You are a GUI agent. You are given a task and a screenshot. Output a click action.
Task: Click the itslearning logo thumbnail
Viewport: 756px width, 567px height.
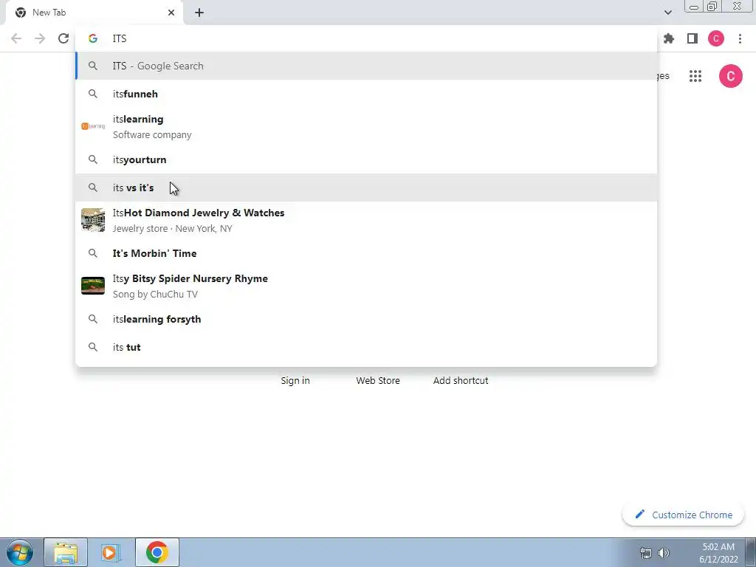tap(93, 126)
